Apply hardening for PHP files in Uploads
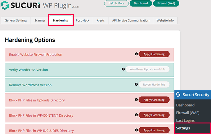 point(154,100)
